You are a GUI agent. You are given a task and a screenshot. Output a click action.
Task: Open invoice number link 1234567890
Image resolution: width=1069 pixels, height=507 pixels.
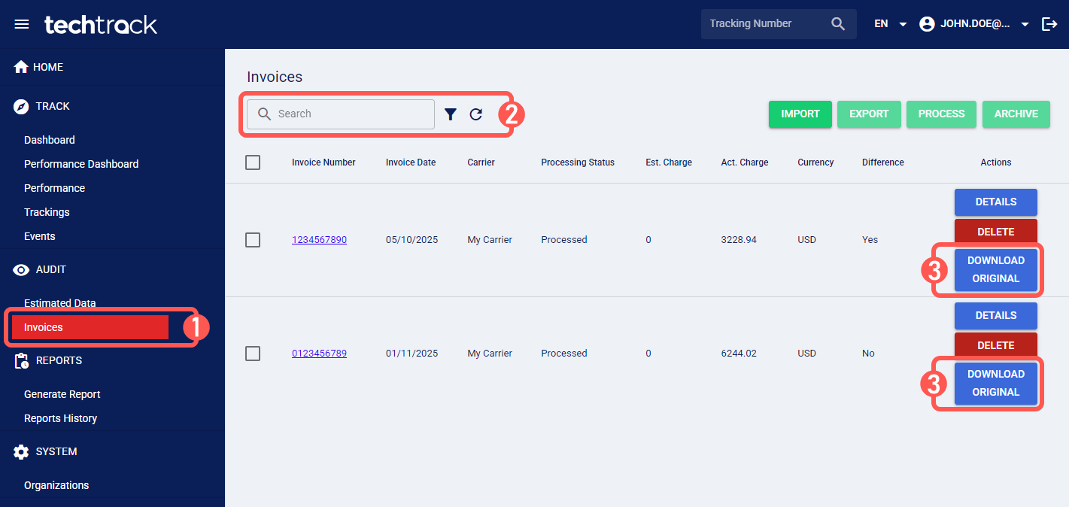click(x=319, y=240)
